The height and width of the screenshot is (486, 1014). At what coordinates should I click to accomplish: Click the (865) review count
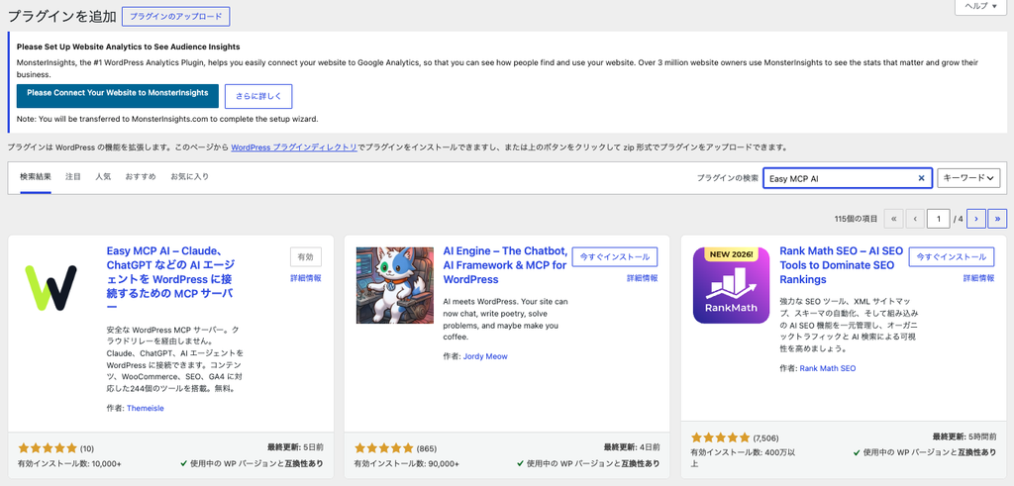[427, 448]
